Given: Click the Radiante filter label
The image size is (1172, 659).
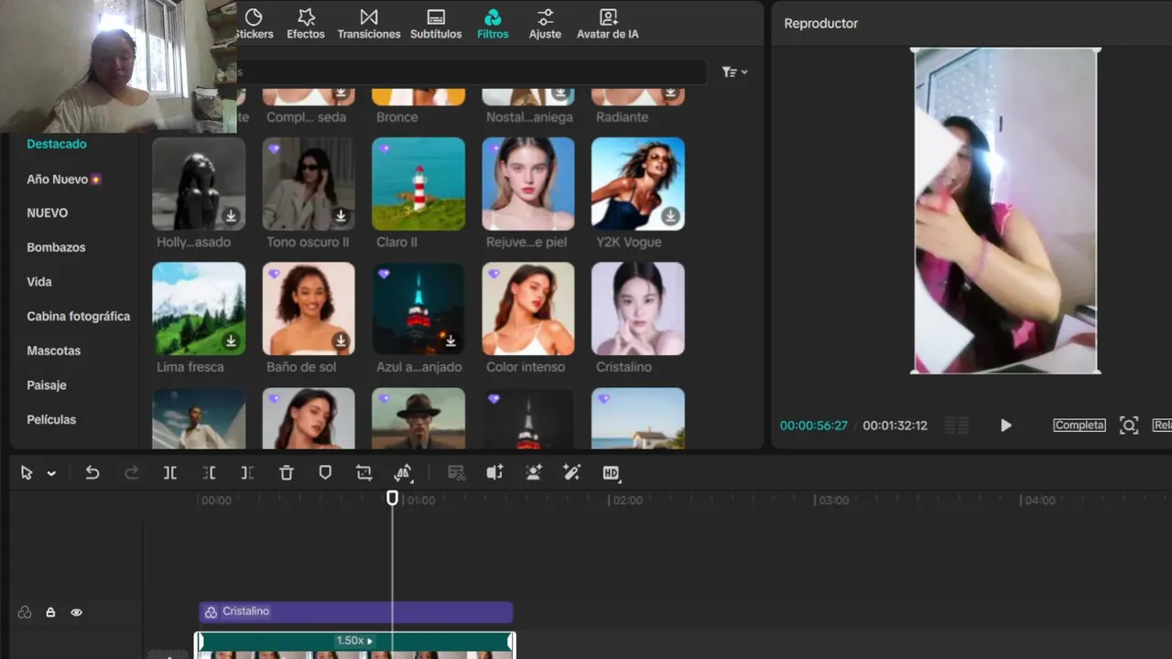Looking at the screenshot, I should point(622,117).
